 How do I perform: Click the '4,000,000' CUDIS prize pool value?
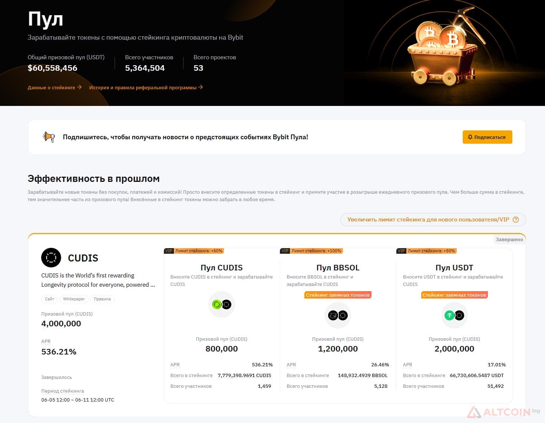(61, 323)
